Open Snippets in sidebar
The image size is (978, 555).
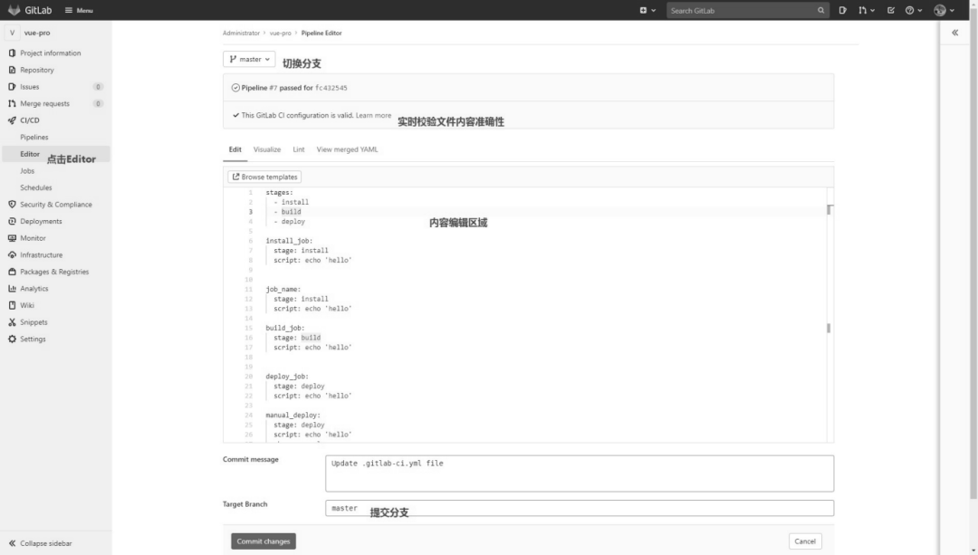(34, 322)
